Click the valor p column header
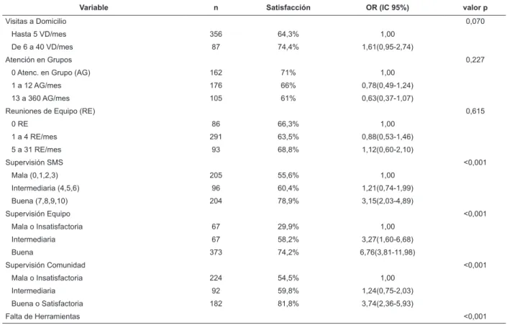507x325 pixels. [x=475, y=7]
